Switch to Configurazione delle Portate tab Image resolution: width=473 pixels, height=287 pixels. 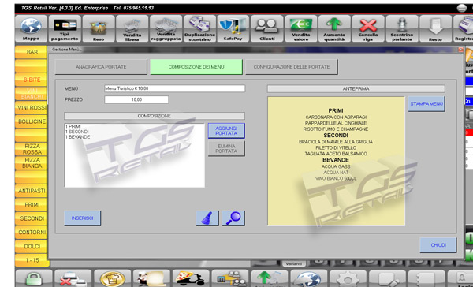coord(292,67)
